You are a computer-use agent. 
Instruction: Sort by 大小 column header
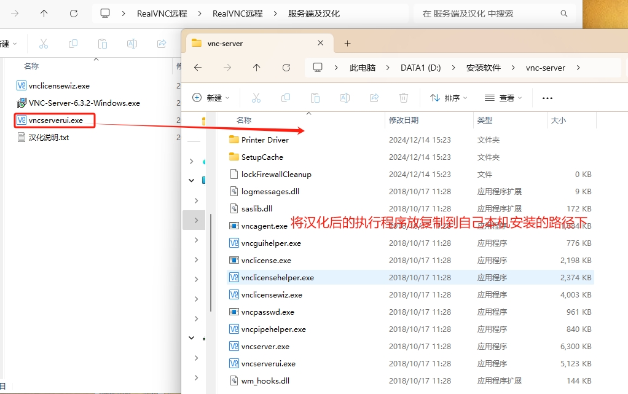[559, 120]
